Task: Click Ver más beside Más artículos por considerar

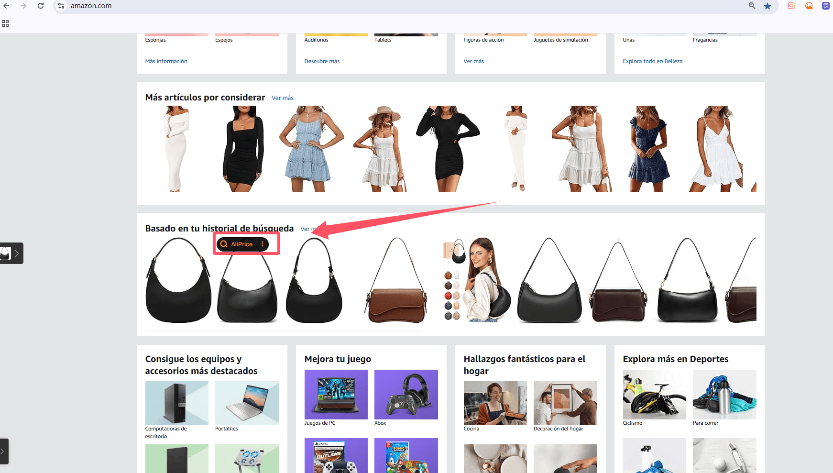Action: (x=283, y=98)
